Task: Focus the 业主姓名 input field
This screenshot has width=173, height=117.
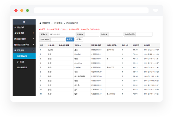Action: pyautogui.click(x=92, y=35)
